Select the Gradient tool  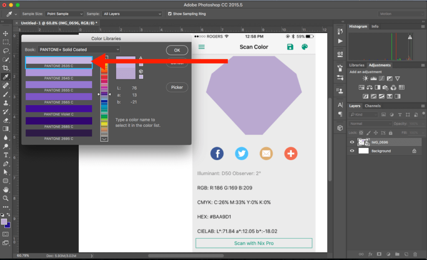coord(5,129)
